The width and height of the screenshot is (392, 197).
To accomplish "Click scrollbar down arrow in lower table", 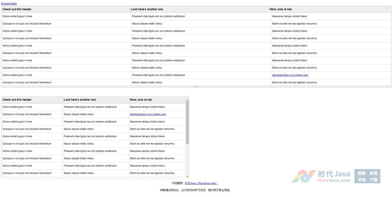I will pyautogui.click(x=187, y=176).
